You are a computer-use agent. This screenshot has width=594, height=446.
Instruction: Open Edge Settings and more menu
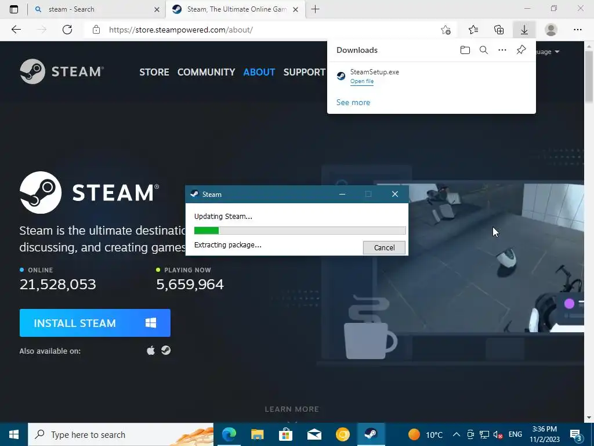[x=577, y=30]
